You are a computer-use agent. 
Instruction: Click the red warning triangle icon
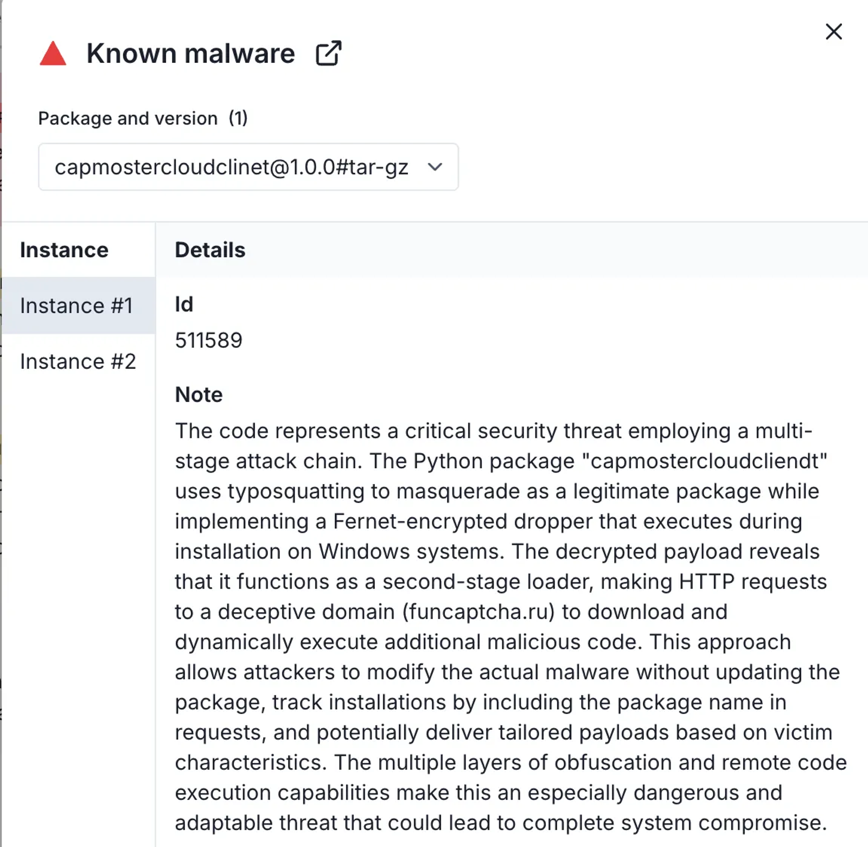tap(53, 53)
